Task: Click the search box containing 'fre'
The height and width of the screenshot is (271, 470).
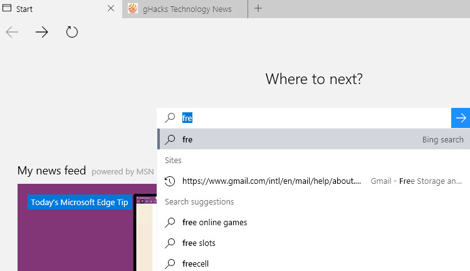Action: coord(304,118)
